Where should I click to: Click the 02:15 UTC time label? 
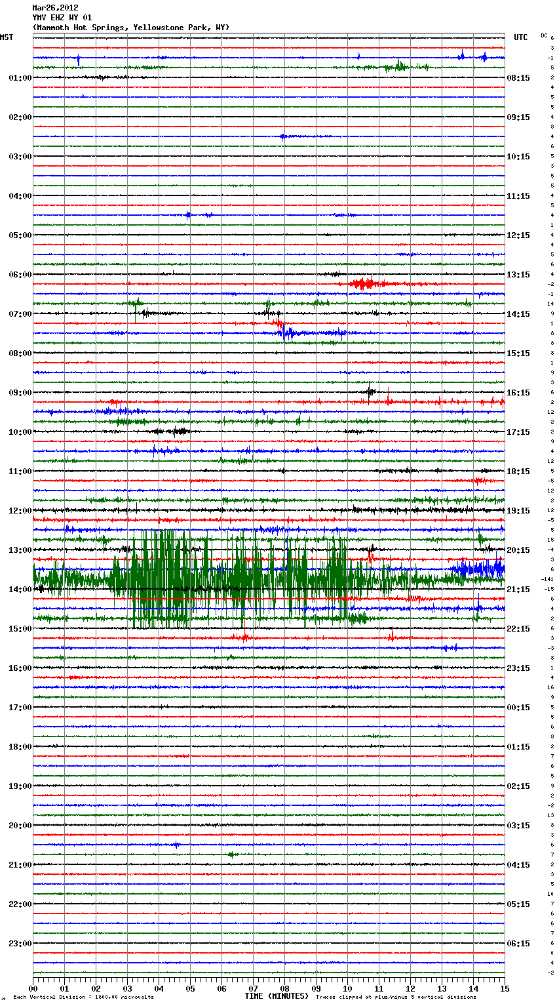(518, 786)
